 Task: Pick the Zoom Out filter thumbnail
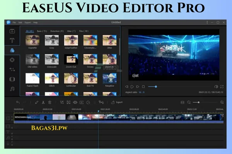point(71,59)
